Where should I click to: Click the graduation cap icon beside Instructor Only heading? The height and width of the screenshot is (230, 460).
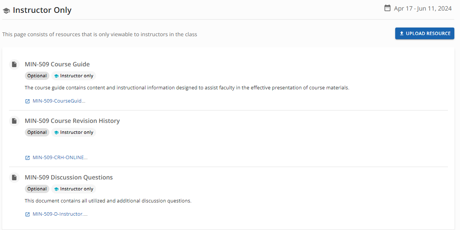coord(6,11)
